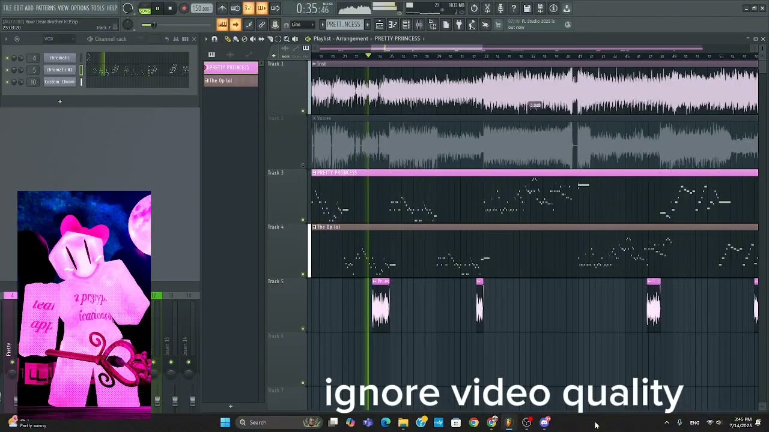Save project with the floppy disk icon
The width and height of the screenshot is (769, 432).
coord(527,8)
